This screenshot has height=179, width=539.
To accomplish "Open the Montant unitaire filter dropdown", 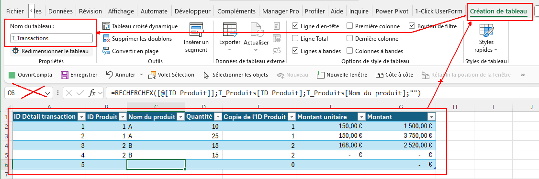I will coord(361,117).
